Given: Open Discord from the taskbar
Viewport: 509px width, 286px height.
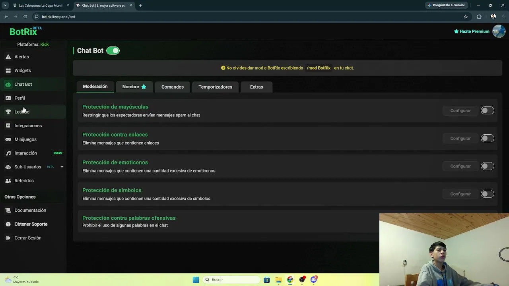Looking at the screenshot, I should coord(314,280).
